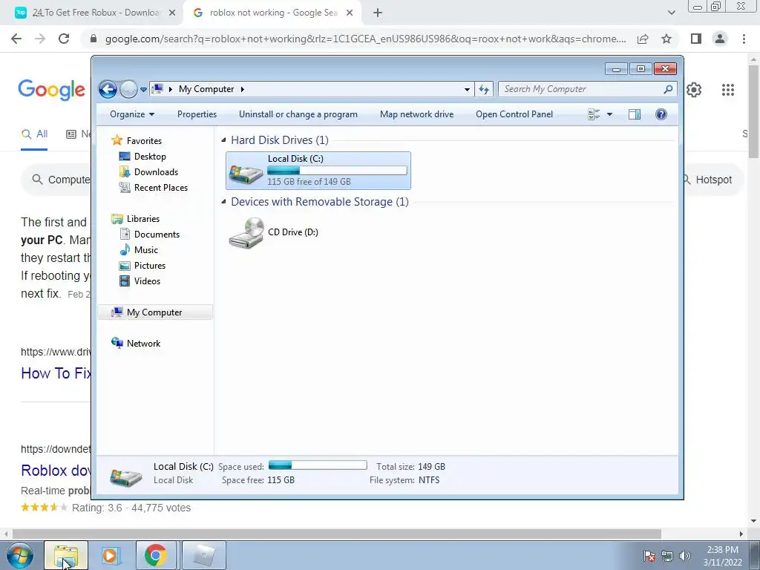Click Windows Explorer taskbar icon

tap(66, 555)
